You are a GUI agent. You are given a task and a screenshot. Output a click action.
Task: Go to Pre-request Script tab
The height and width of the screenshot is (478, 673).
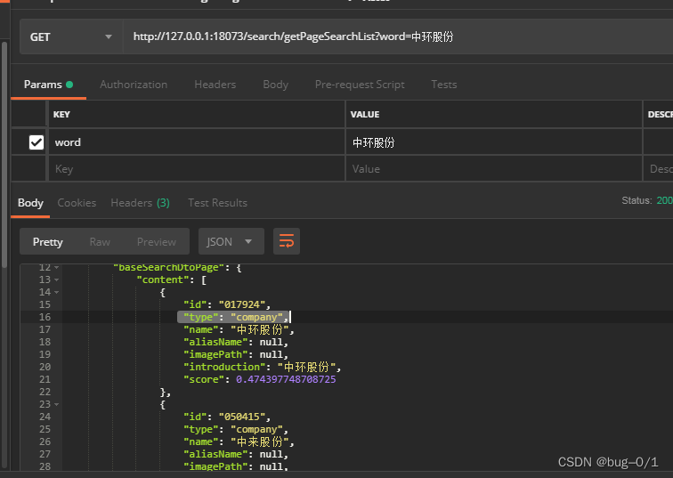tap(360, 85)
